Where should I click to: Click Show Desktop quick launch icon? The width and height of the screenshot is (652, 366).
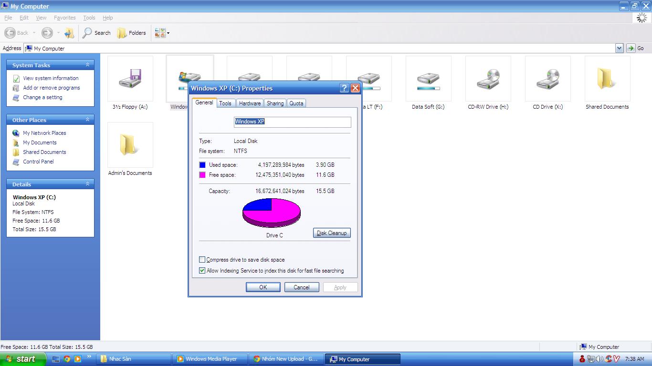click(x=56, y=359)
